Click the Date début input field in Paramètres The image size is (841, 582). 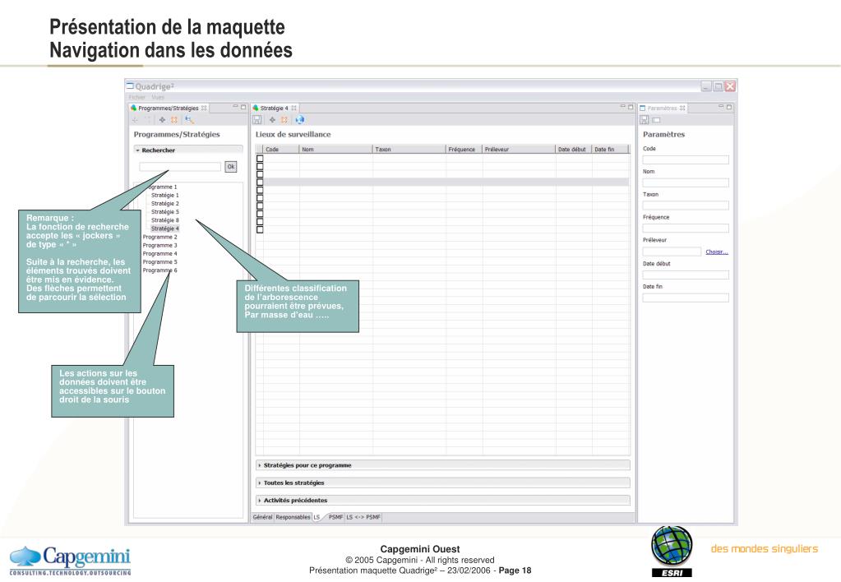pyautogui.click(x=686, y=275)
